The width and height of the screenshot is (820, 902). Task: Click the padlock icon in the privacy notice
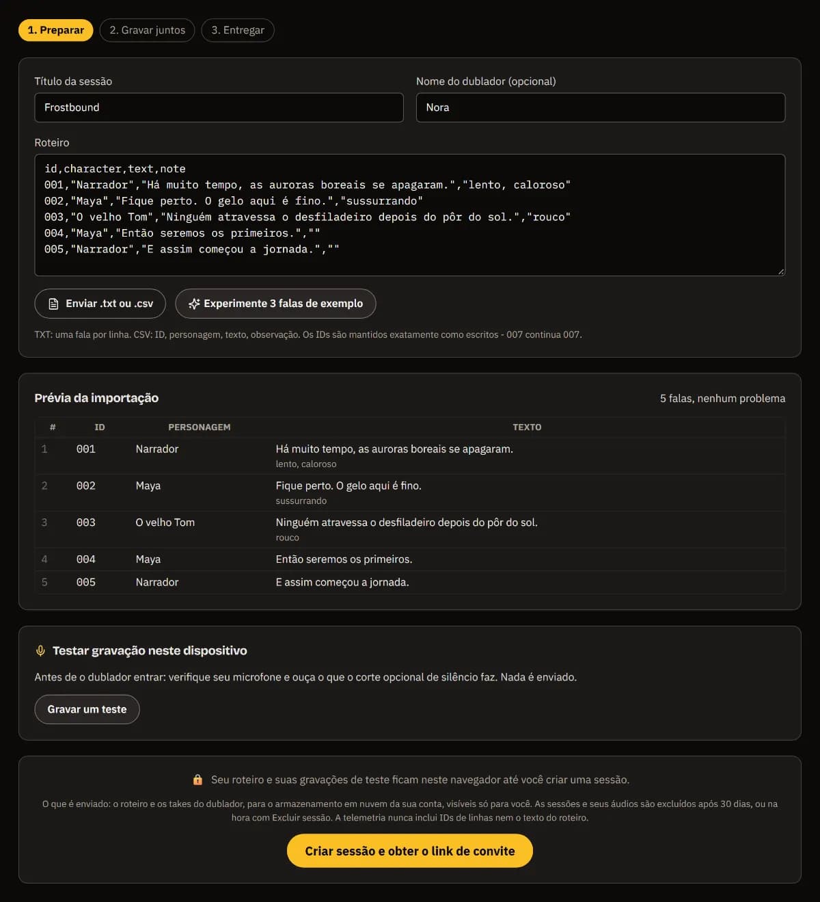tap(197, 780)
